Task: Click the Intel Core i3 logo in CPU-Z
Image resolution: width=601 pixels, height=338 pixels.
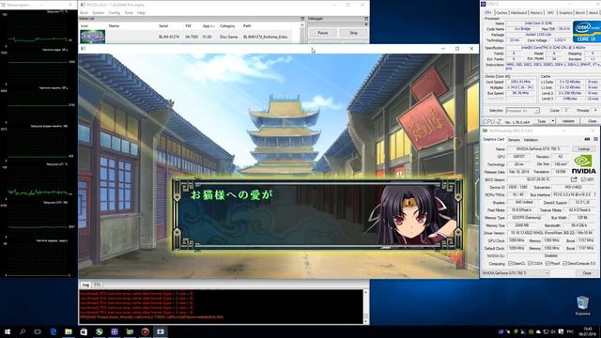Action: tap(586, 31)
